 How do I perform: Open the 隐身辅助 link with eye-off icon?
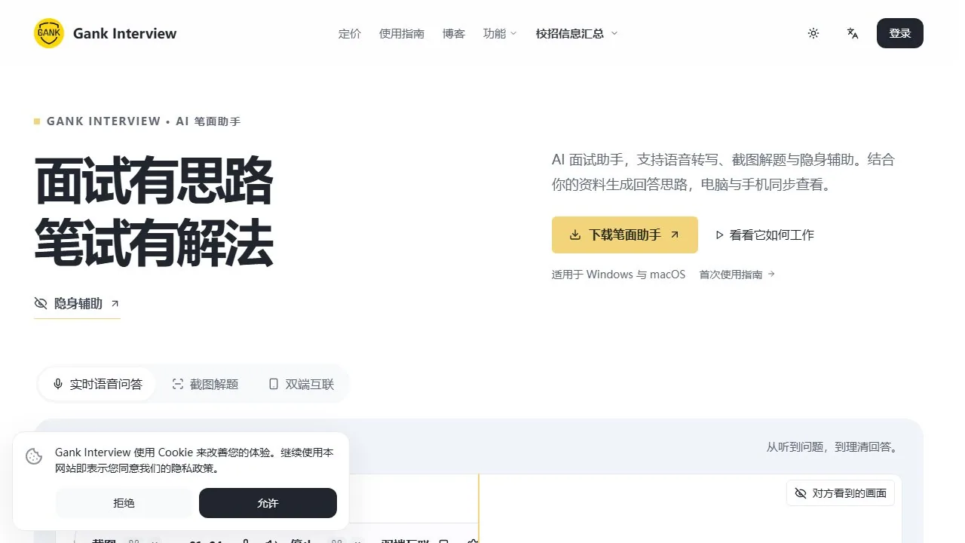(x=77, y=303)
